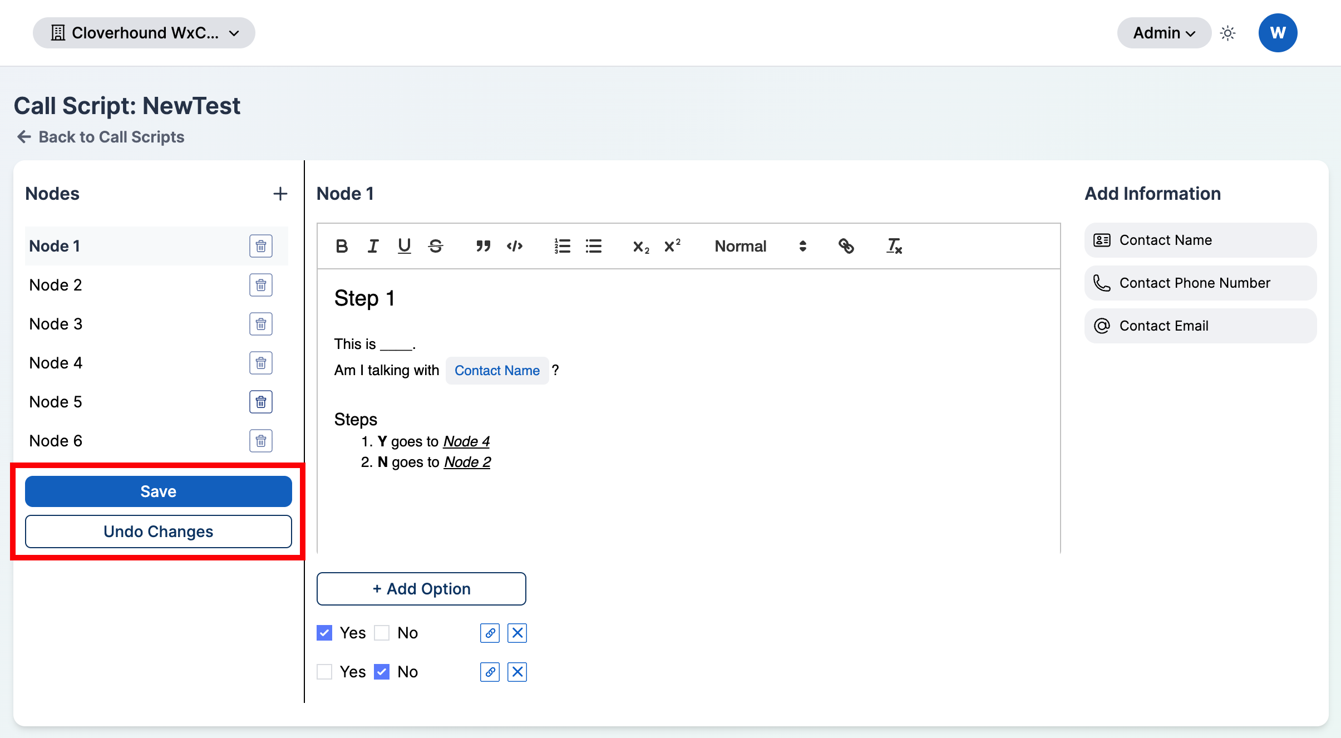1341x738 pixels.
Task: Remove the first Yes option
Action: click(517, 633)
